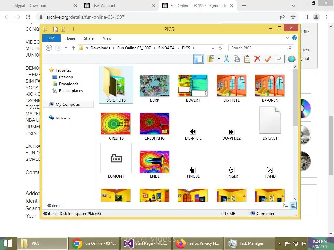The height and width of the screenshot is (250, 334).
Task: Click the properties icon in title bar
Action: tap(55, 29)
